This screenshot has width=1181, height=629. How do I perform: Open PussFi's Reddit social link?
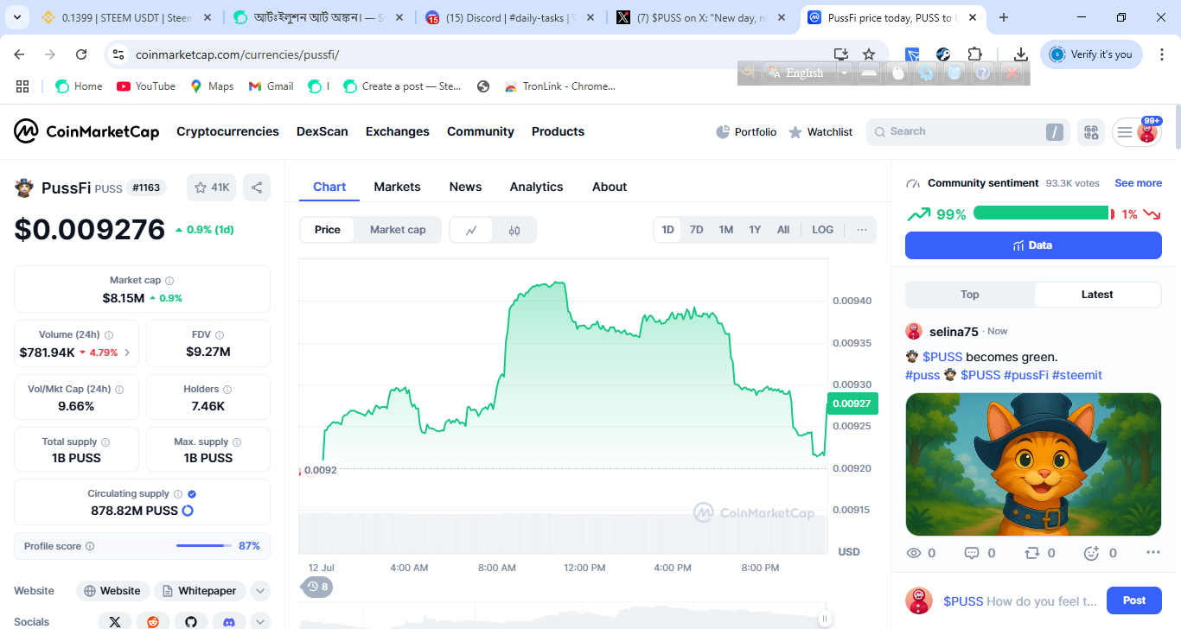[x=153, y=621]
